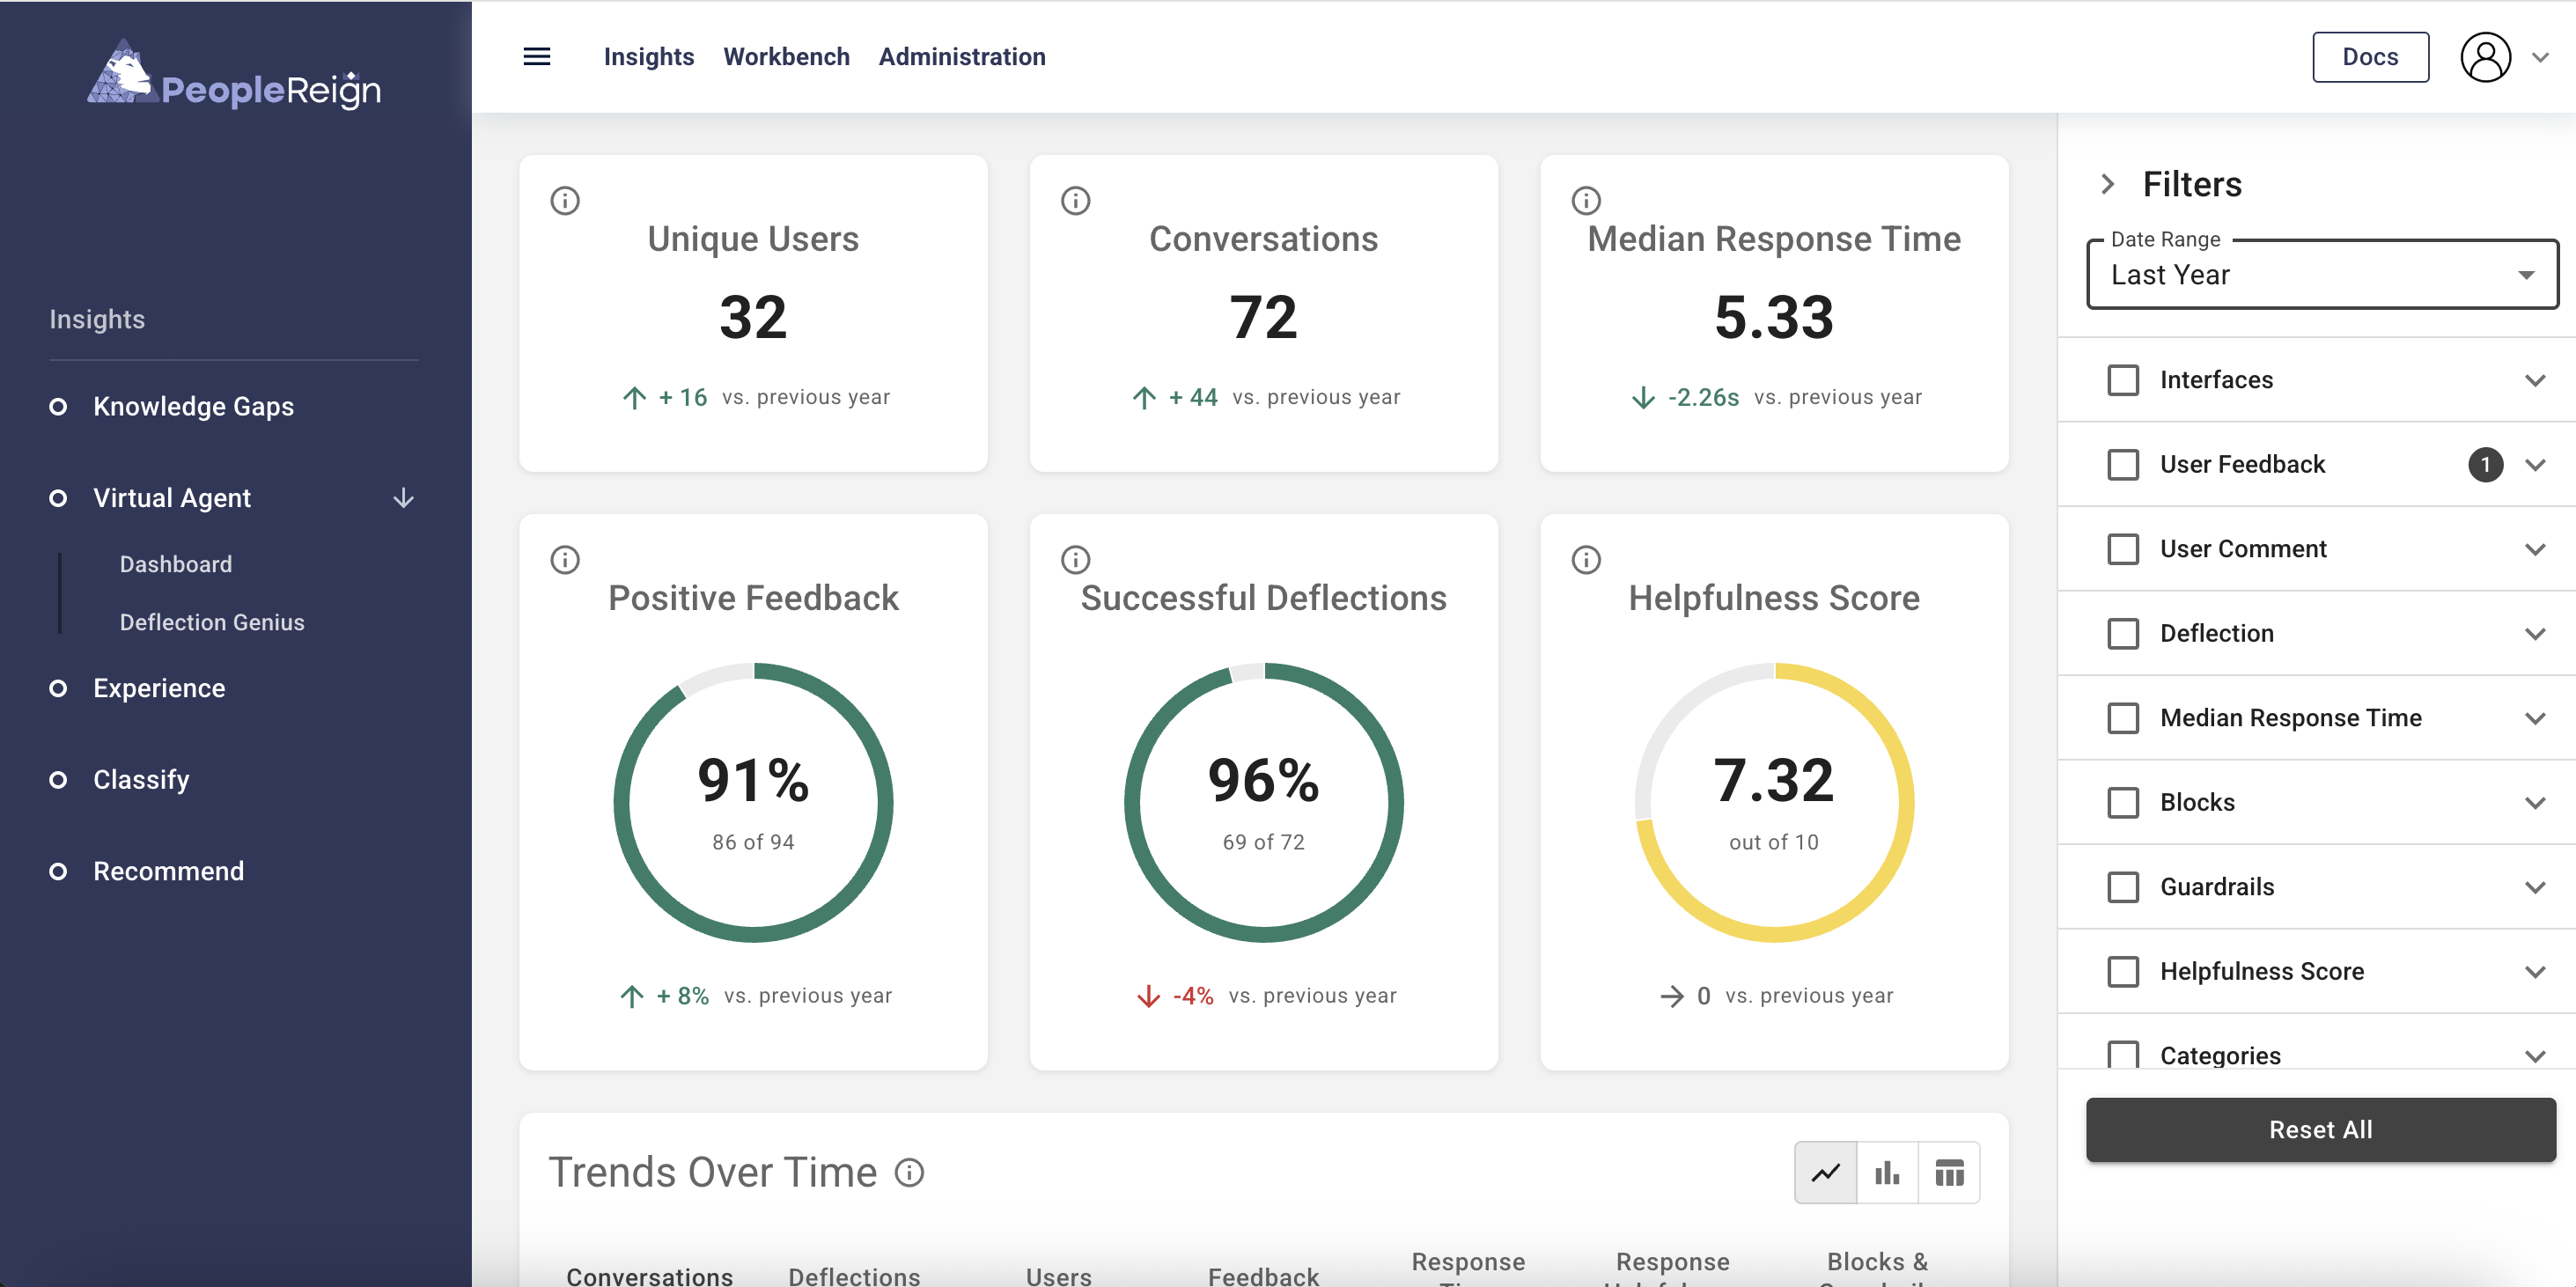Image resolution: width=2576 pixels, height=1287 pixels.
Task: Click the user account avatar icon
Action: [x=2485, y=57]
